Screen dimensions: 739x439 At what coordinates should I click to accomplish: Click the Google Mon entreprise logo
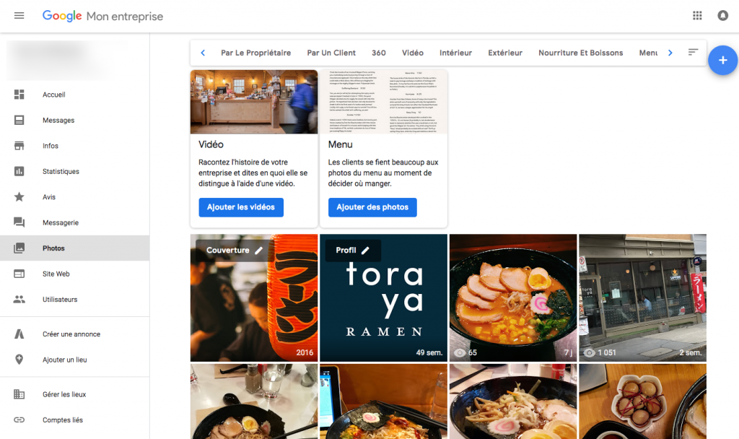tap(102, 16)
